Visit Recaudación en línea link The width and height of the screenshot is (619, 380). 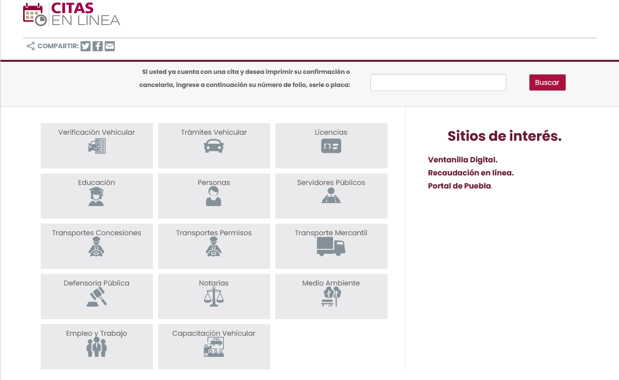point(471,173)
